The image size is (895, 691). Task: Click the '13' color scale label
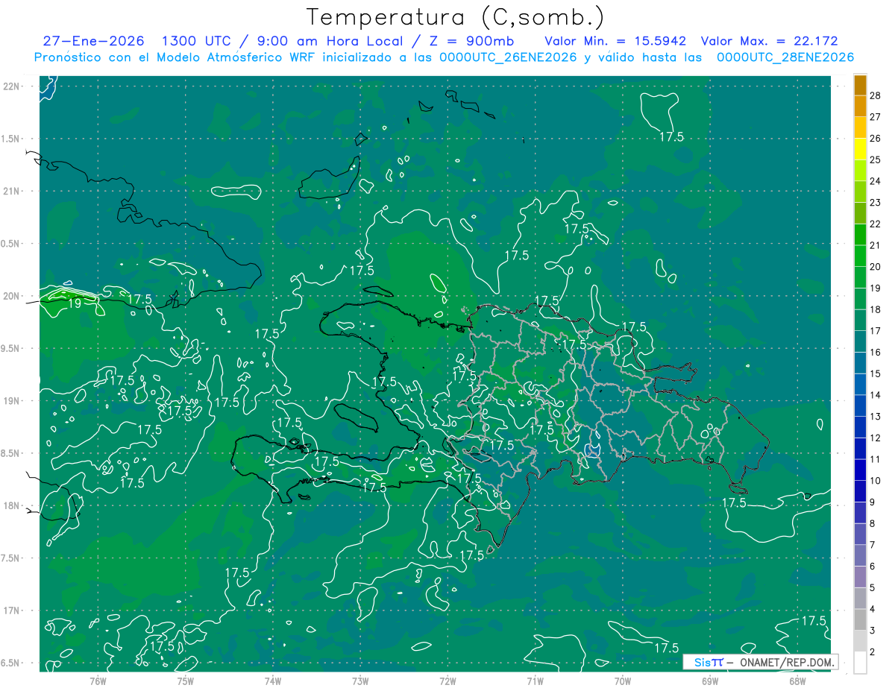[x=876, y=417]
